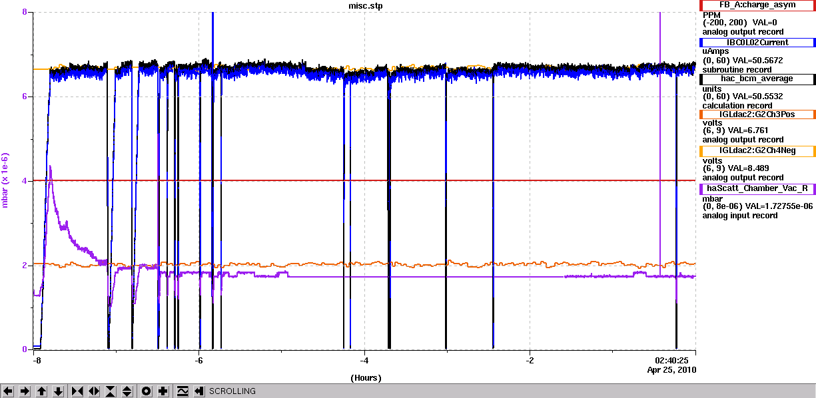Viewport: 816px width, 398px height.
Task: Click the scroll-to-end arrow icon
Action: pos(199,391)
